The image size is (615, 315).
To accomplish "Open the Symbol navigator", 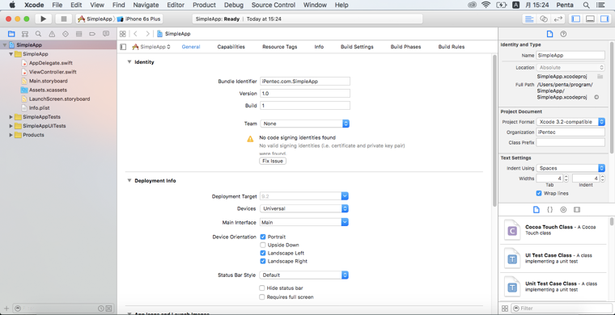I will [x=25, y=34].
